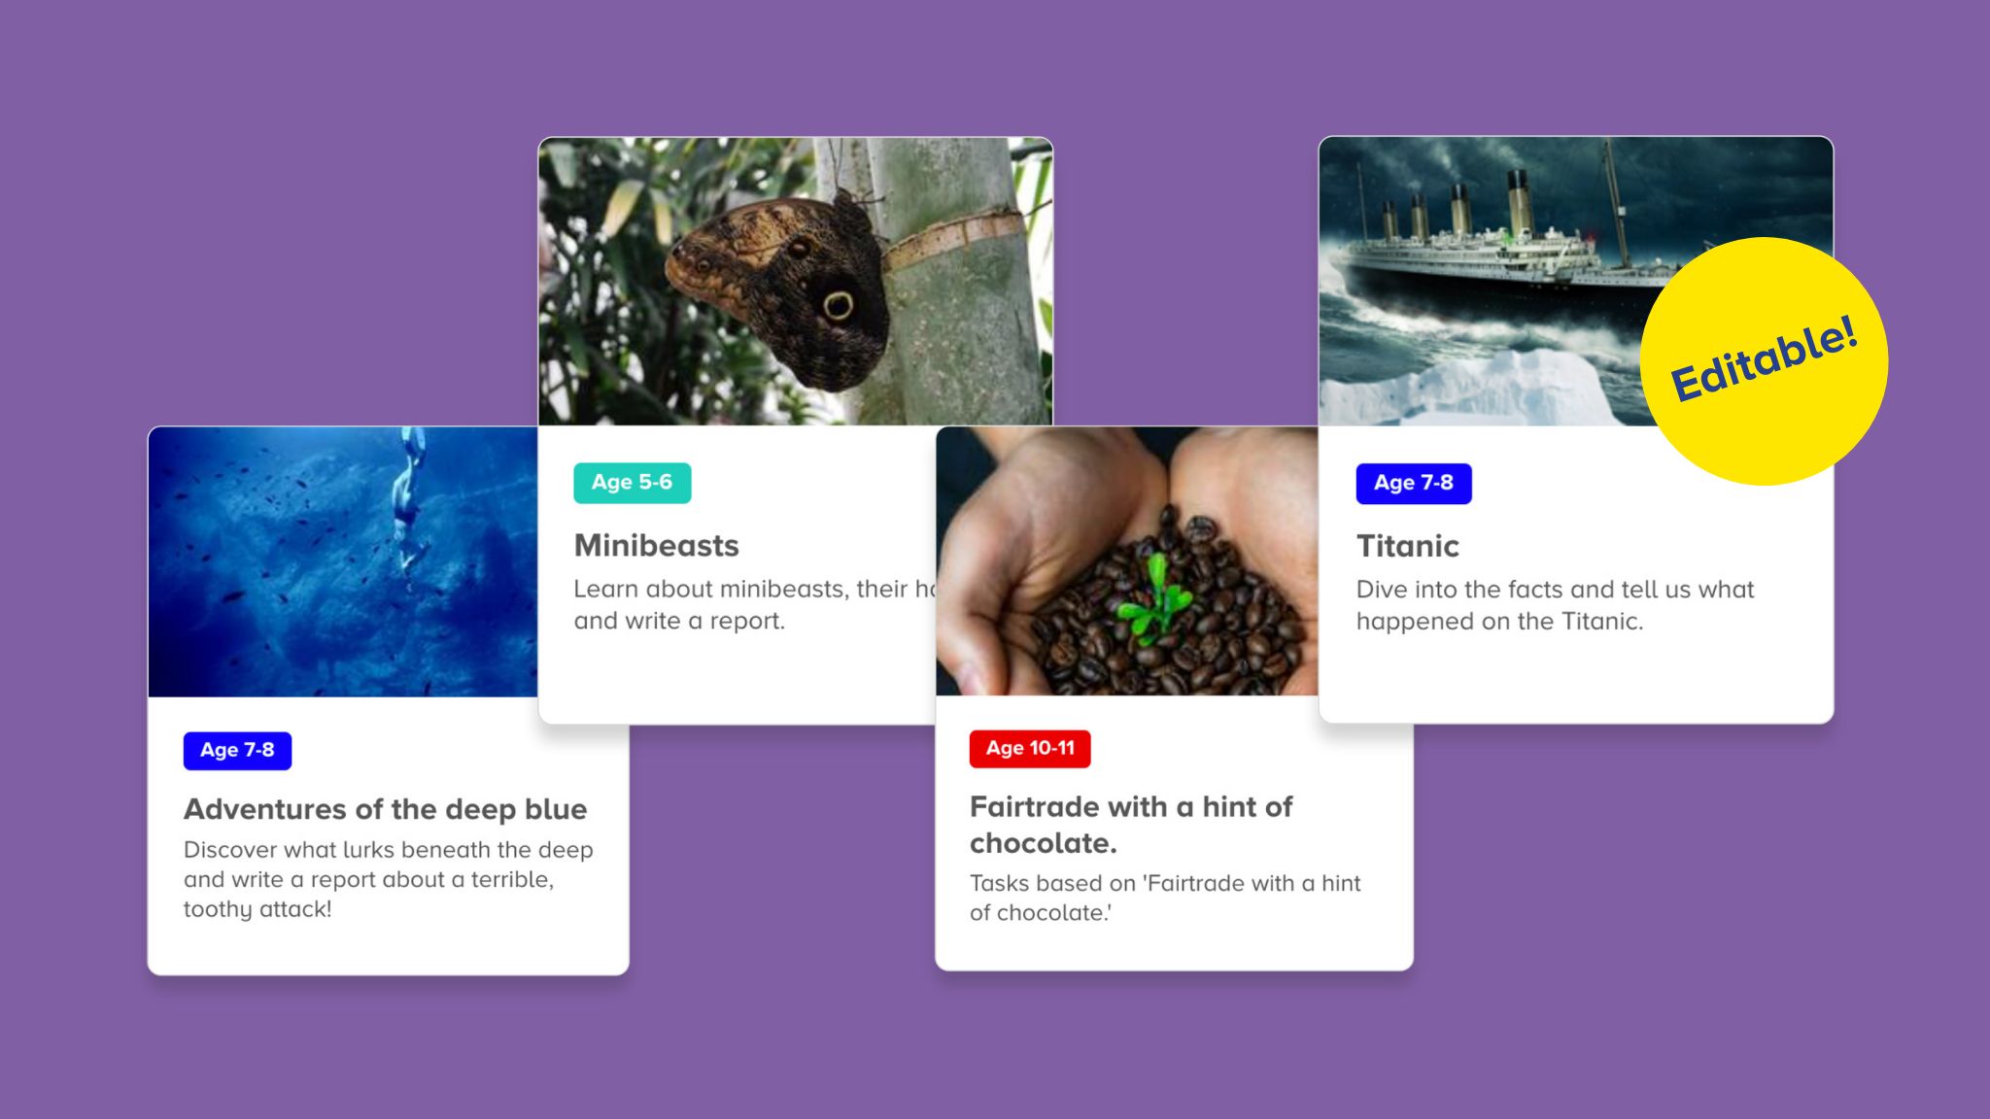Click the red Age 10-11 badge

pos(1030,749)
